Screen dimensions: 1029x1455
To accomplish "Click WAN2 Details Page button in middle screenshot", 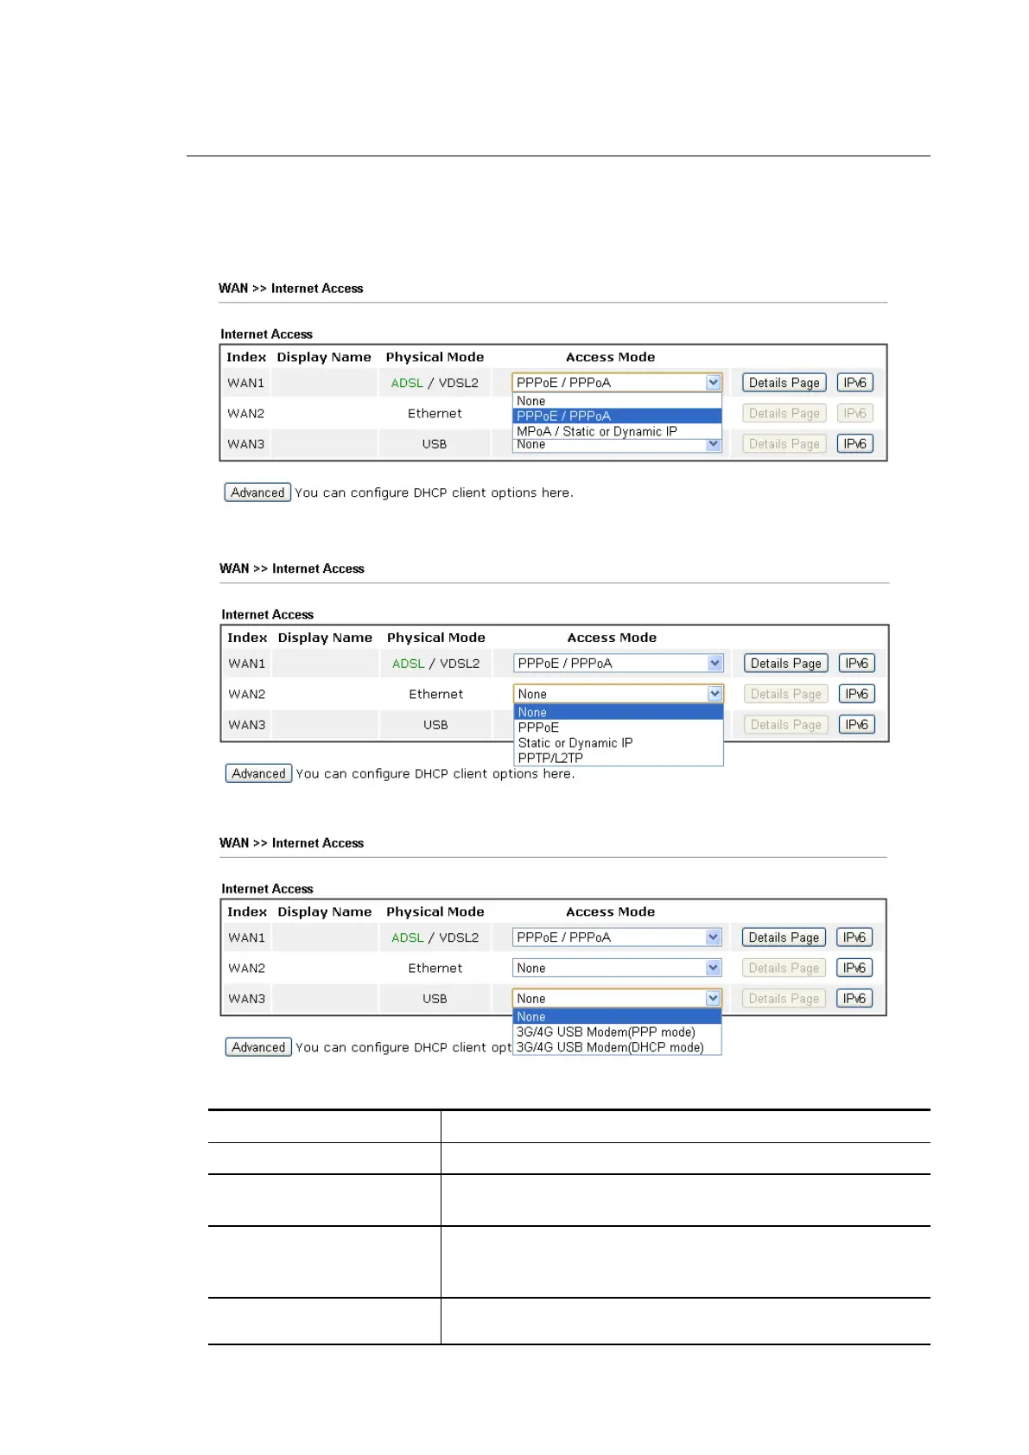I will click(x=785, y=694).
